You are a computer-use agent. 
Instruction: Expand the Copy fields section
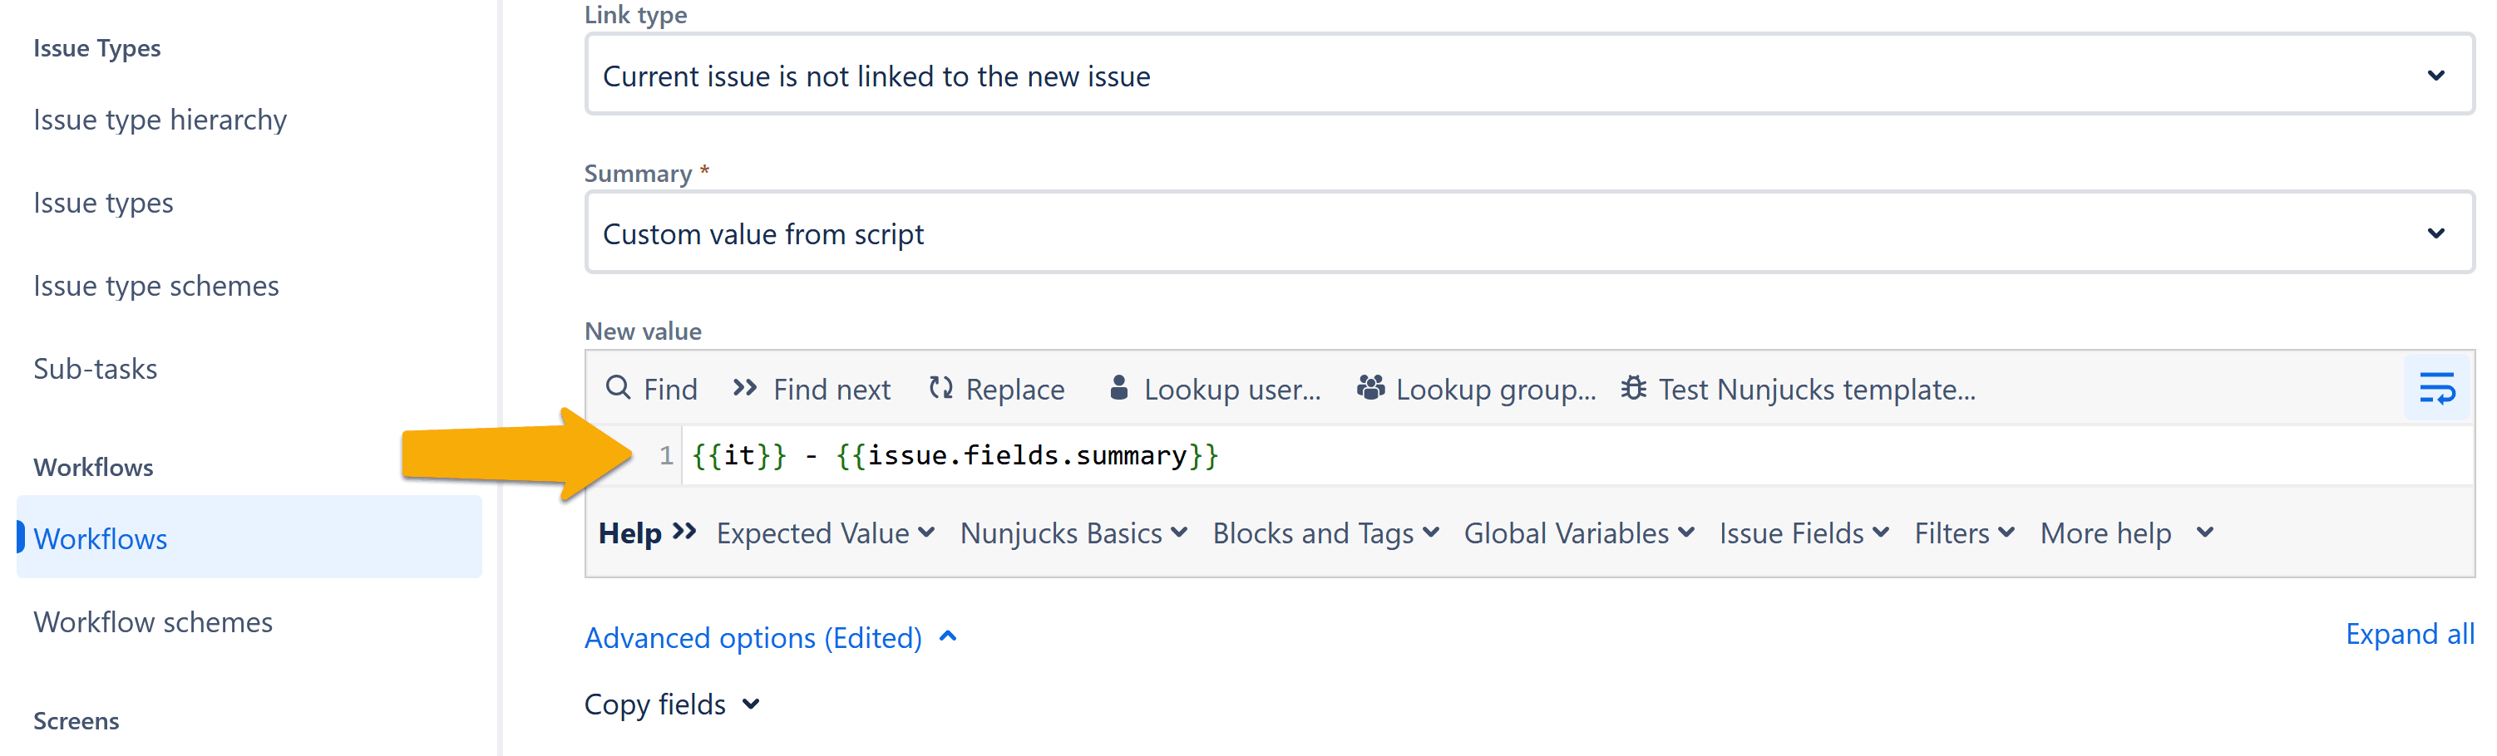[x=672, y=704]
